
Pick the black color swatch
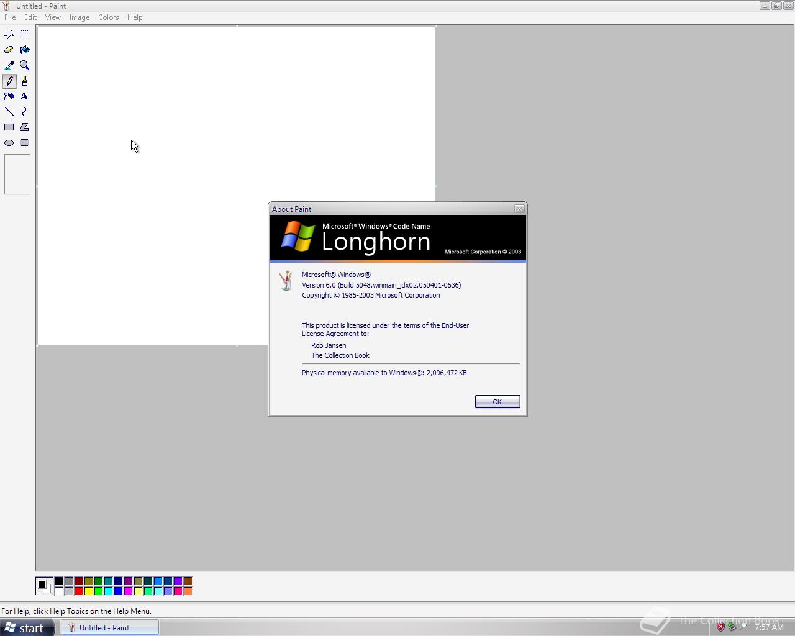[x=58, y=581]
